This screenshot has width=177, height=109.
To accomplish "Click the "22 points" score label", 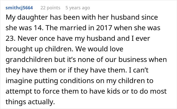I will (x=50, y=8).
